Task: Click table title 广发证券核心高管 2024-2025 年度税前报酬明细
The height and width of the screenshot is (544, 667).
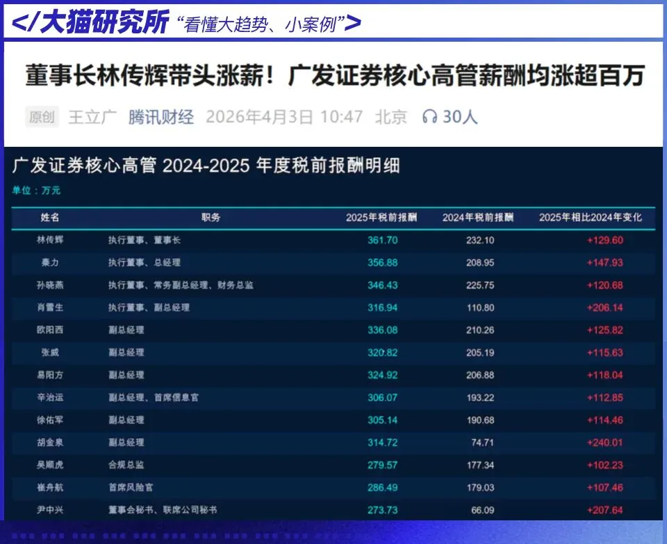Action: (206, 166)
